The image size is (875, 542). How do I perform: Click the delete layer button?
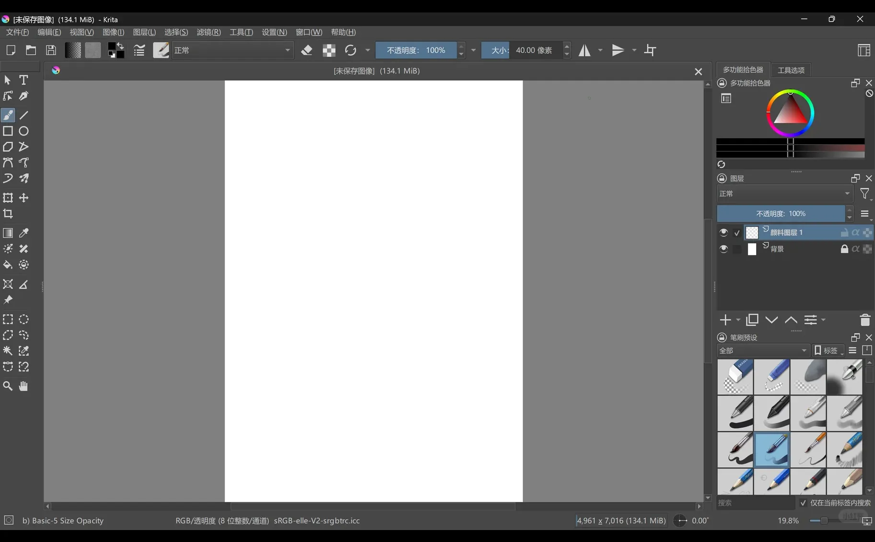(865, 320)
